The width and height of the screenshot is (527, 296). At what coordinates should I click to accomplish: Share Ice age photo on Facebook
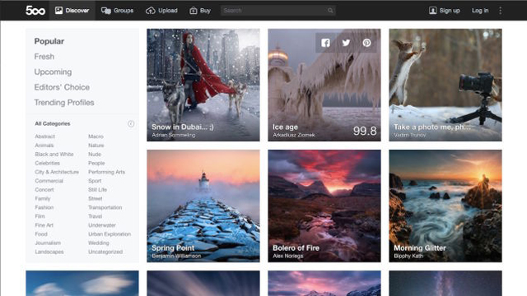tap(325, 43)
